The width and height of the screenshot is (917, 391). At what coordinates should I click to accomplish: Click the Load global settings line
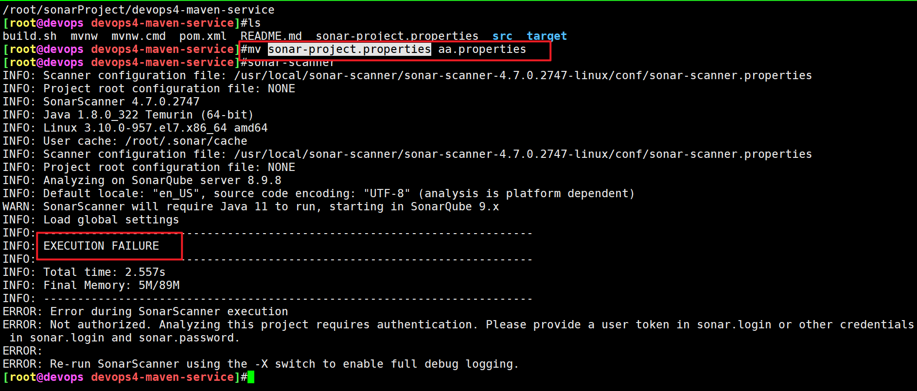pos(91,220)
